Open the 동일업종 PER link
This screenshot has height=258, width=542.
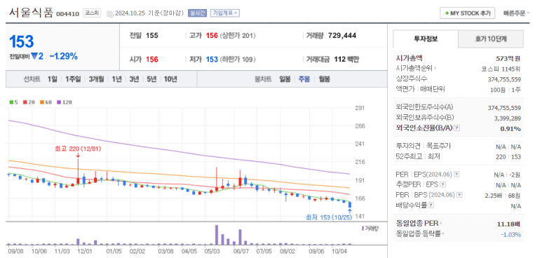click(x=419, y=224)
